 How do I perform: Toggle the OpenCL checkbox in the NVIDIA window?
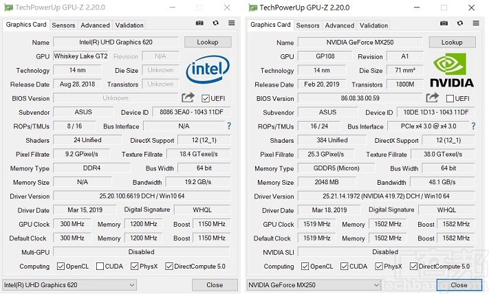coord(305,267)
